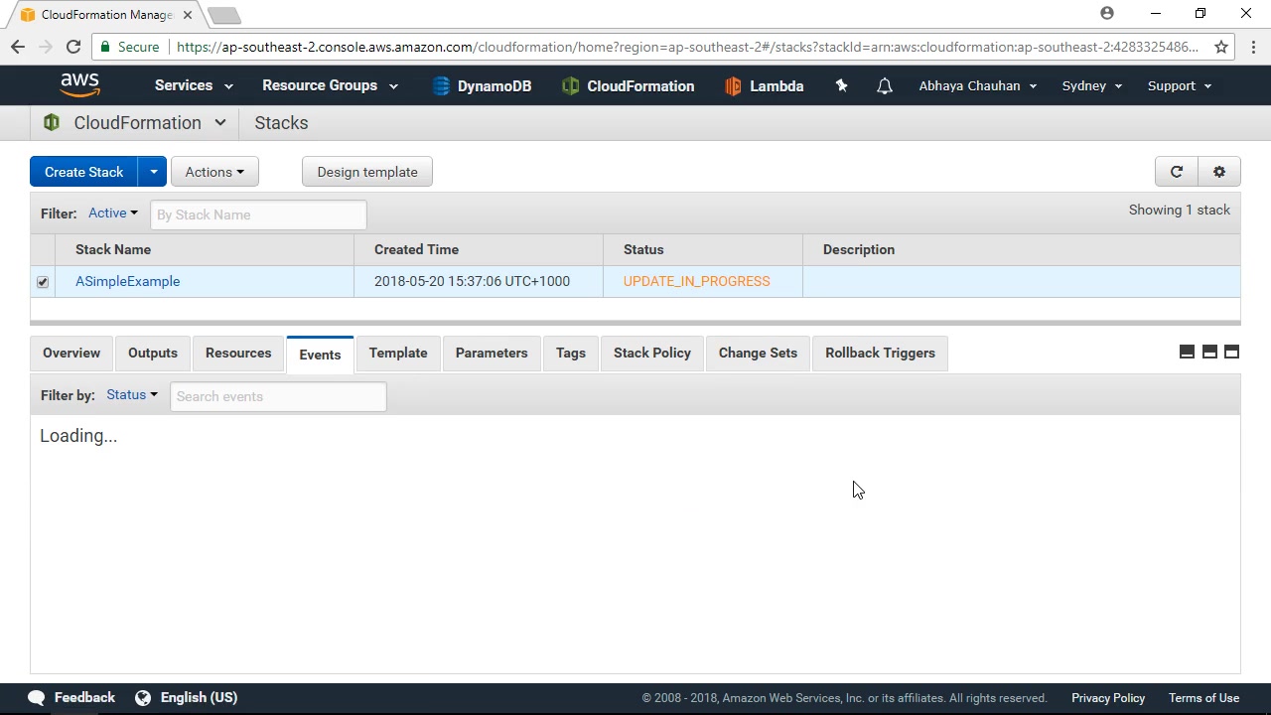Screen dimensions: 1271x715
Task: Click the UPDATE_IN_PROGRESS status text
Action: click(x=697, y=281)
